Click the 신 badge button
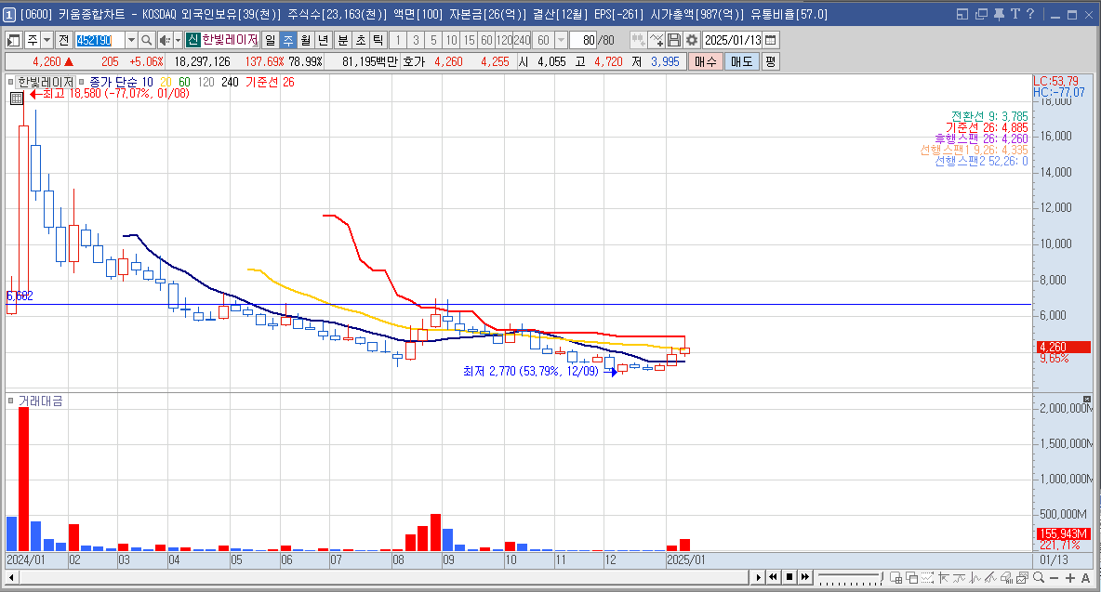This screenshot has height=592, width=1101. [x=193, y=40]
